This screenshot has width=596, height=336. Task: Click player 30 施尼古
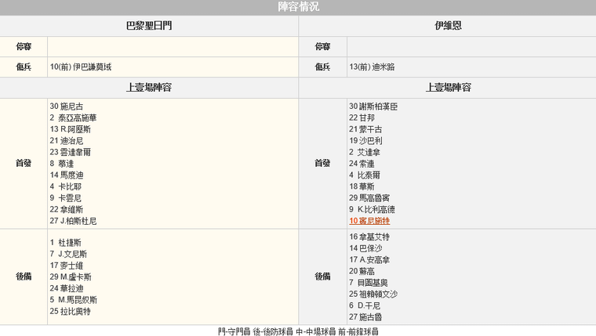67,107
